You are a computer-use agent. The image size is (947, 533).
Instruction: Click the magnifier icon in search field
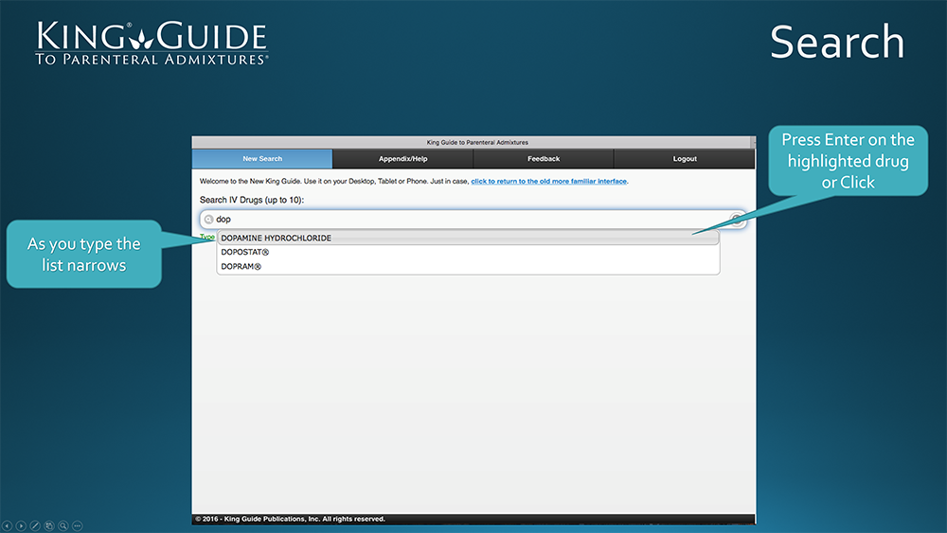[x=209, y=219]
